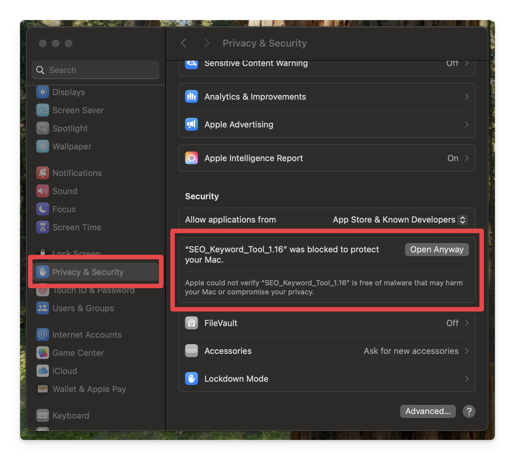Click the Displays icon in sidebar
This screenshot has width=515, height=460.
click(x=43, y=92)
